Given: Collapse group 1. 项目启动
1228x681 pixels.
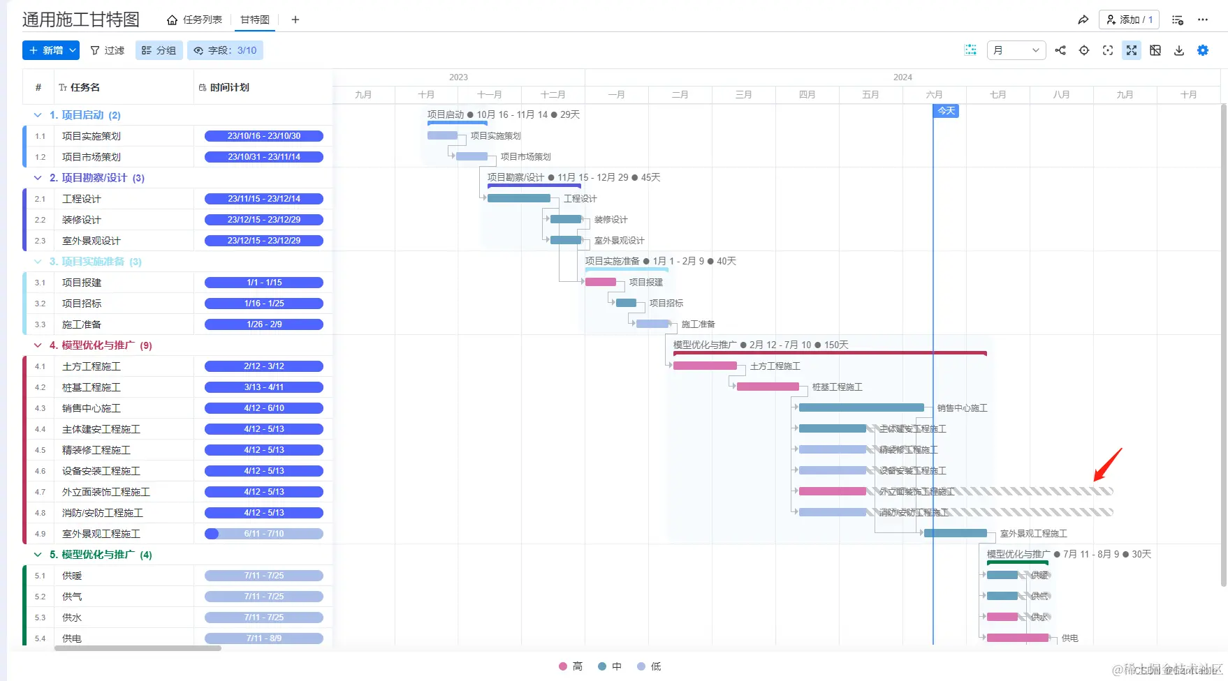Looking at the screenshot, I should click(38, 115).
